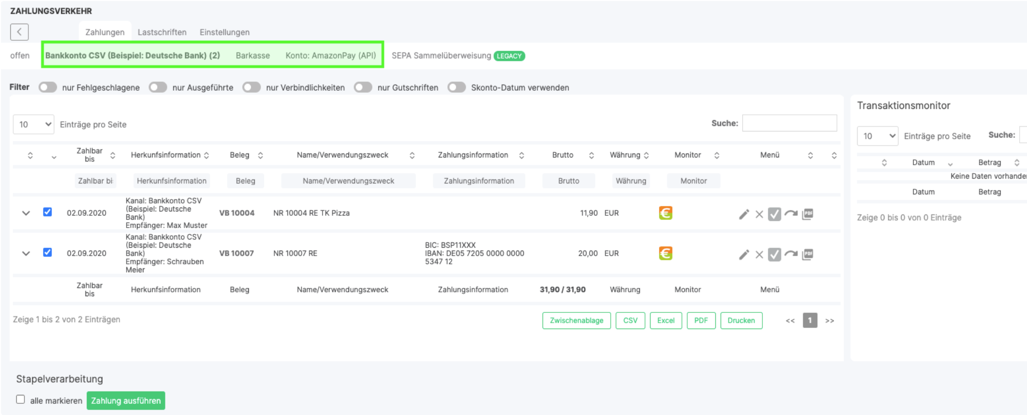
Task: Click the pencil edit icon for VB 10007
Action: (744, 255)
